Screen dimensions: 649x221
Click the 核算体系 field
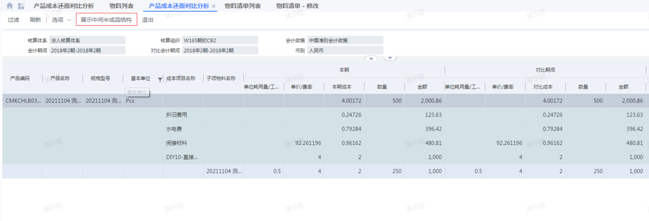[87, 40]
